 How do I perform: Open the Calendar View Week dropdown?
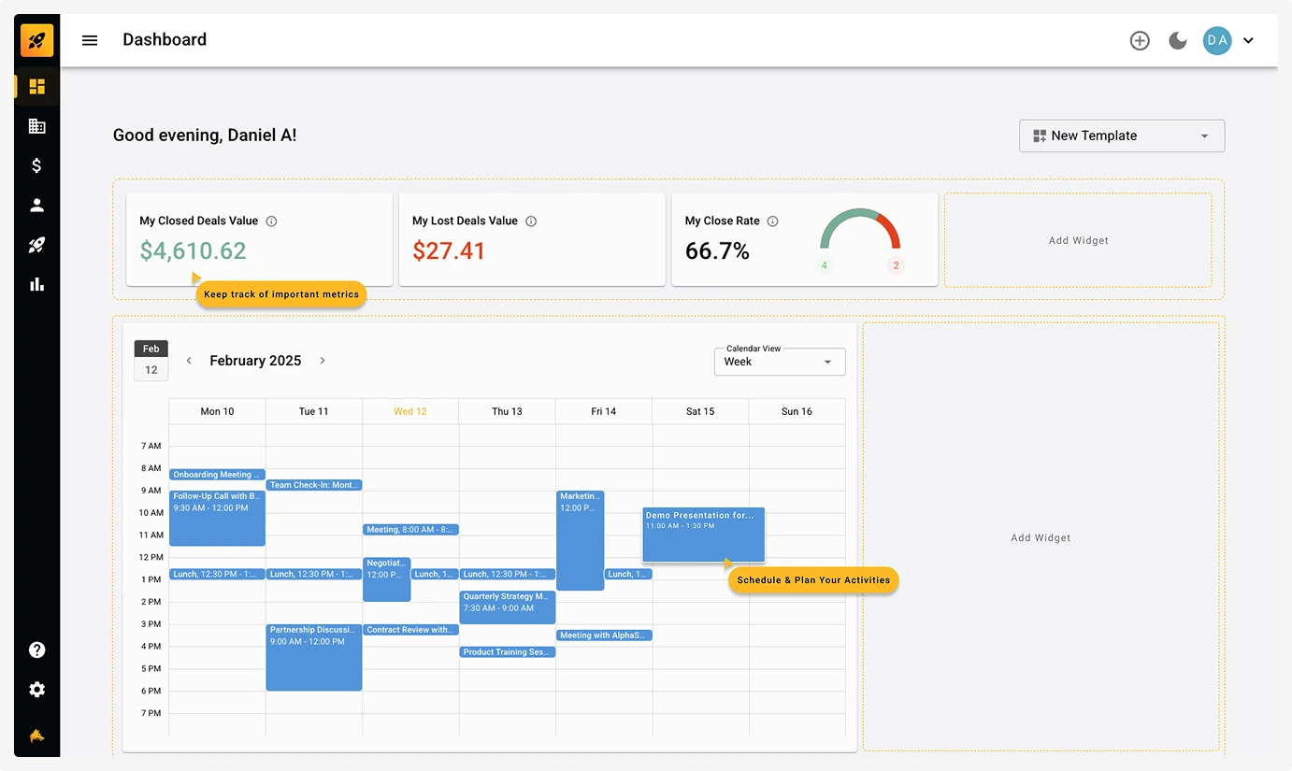coord(779,362)
